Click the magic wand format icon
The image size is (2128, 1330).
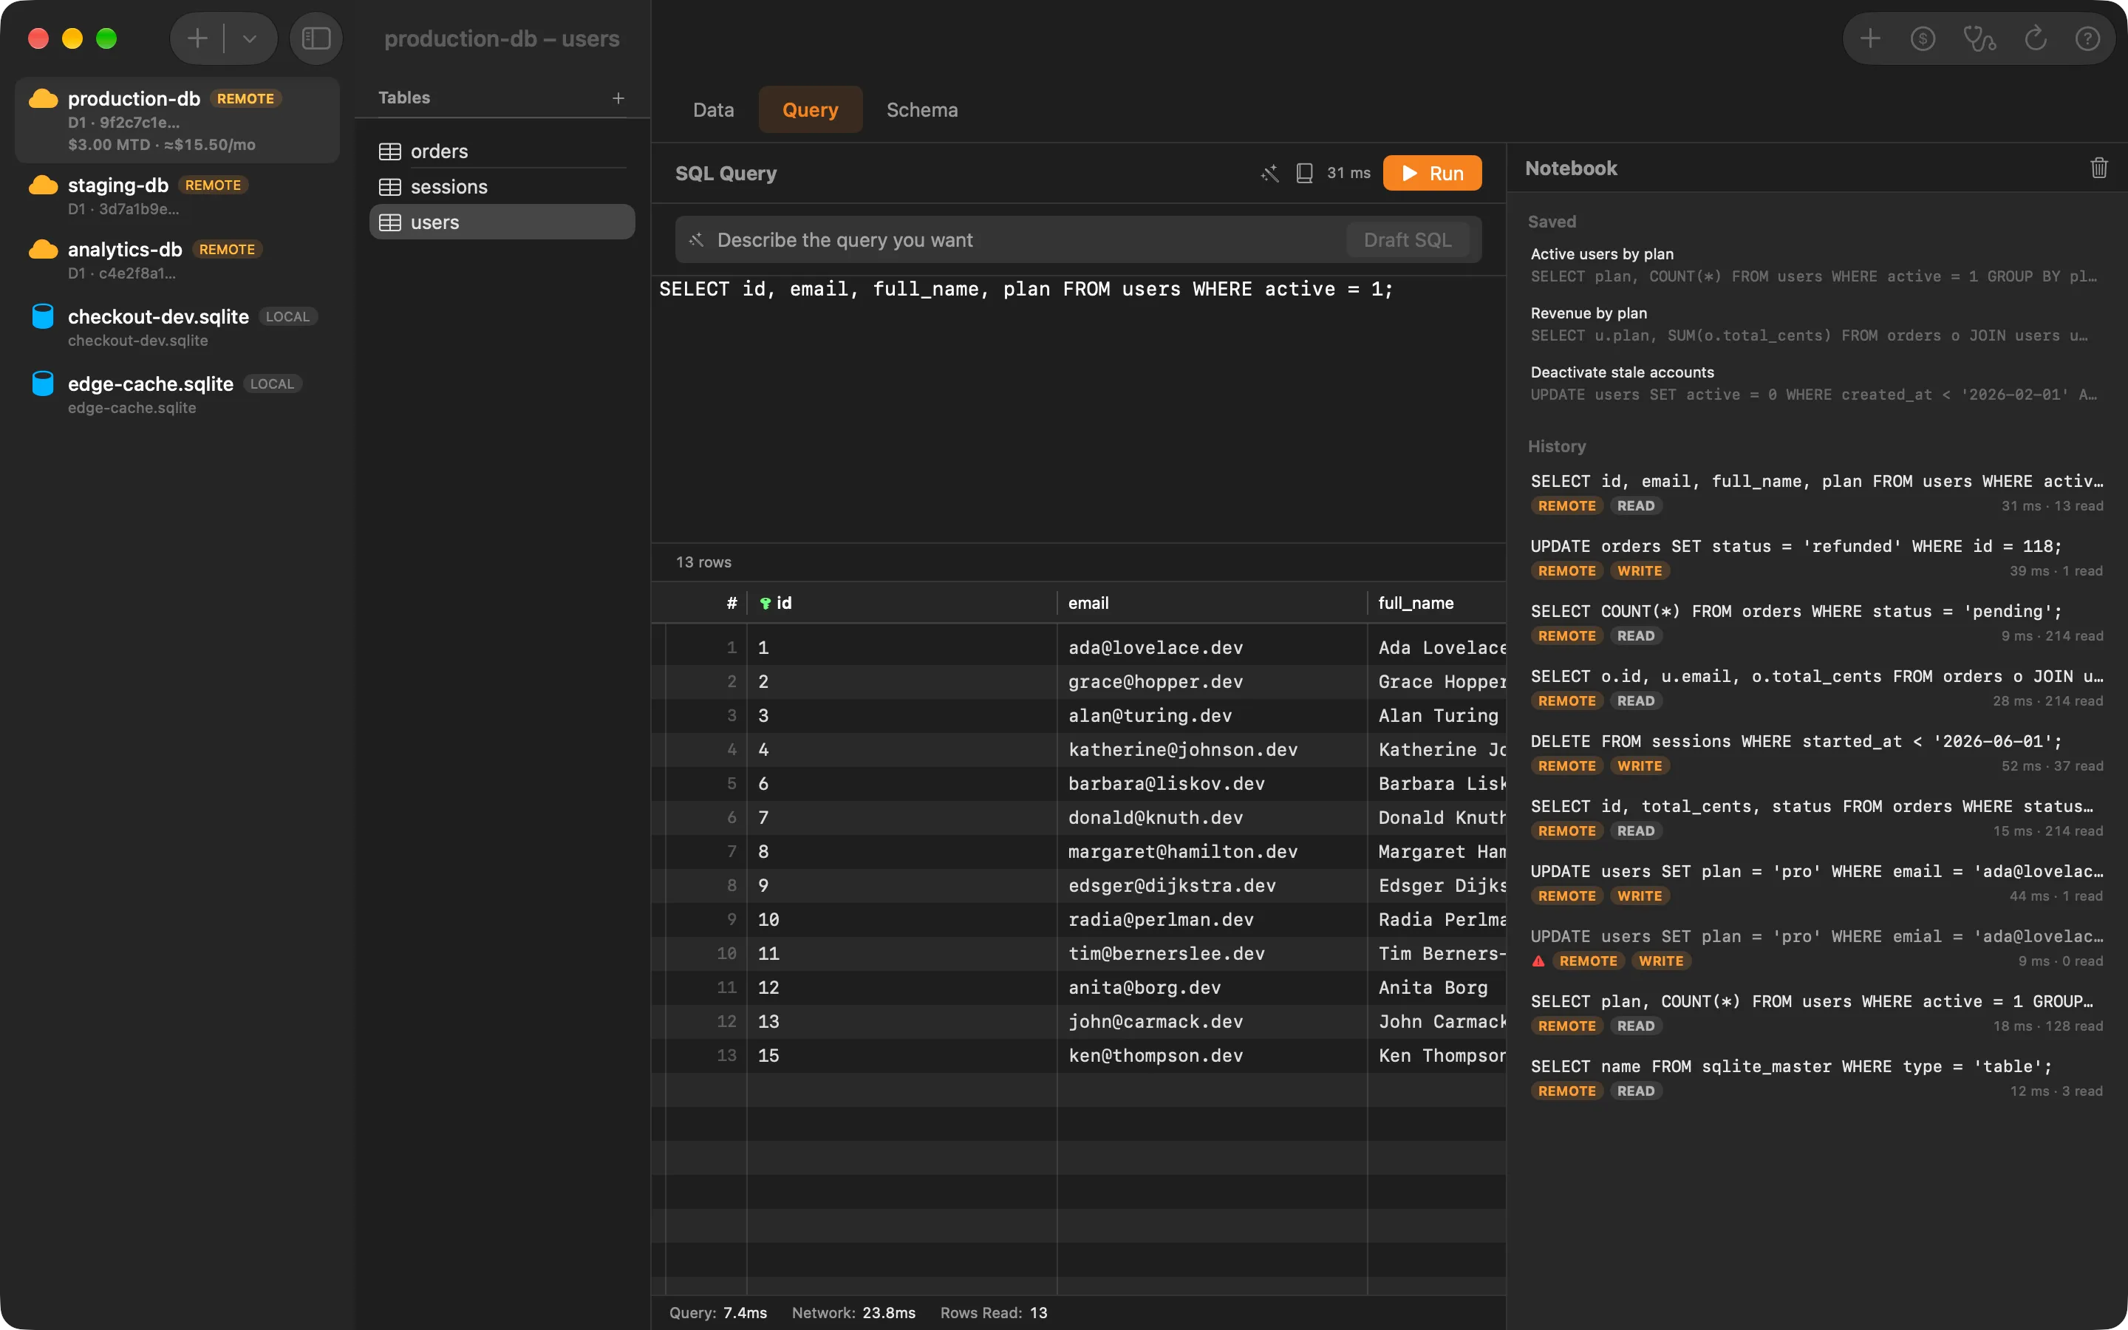1269,174
